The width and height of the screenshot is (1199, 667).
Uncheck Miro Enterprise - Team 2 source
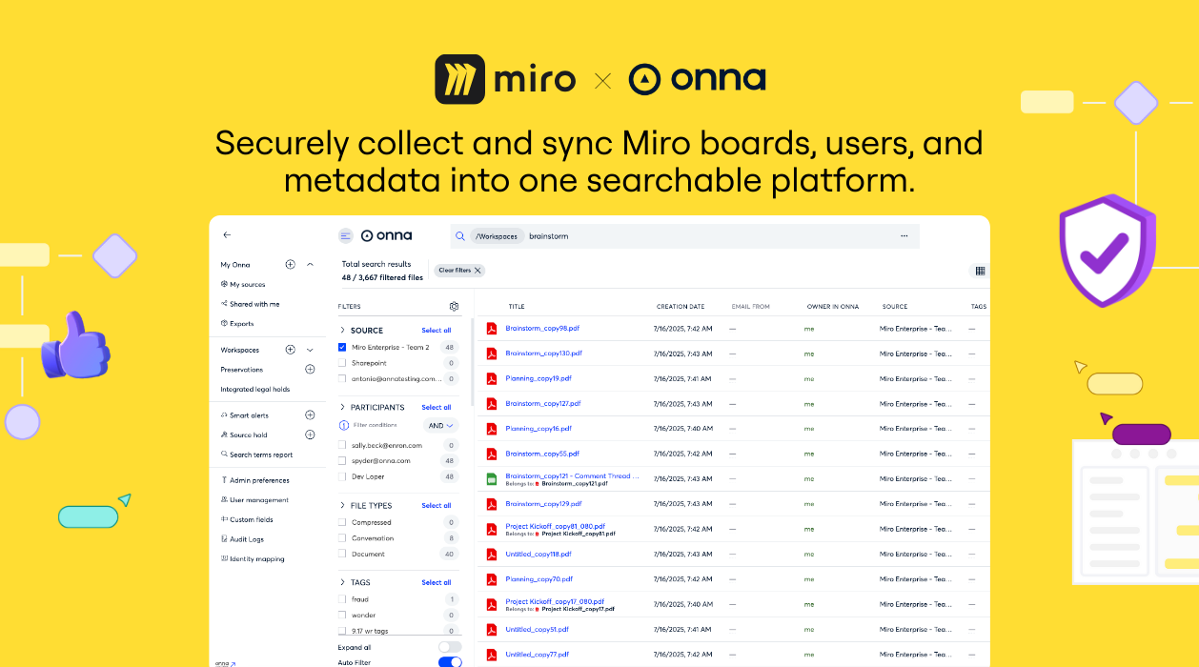tap(343, 348)
